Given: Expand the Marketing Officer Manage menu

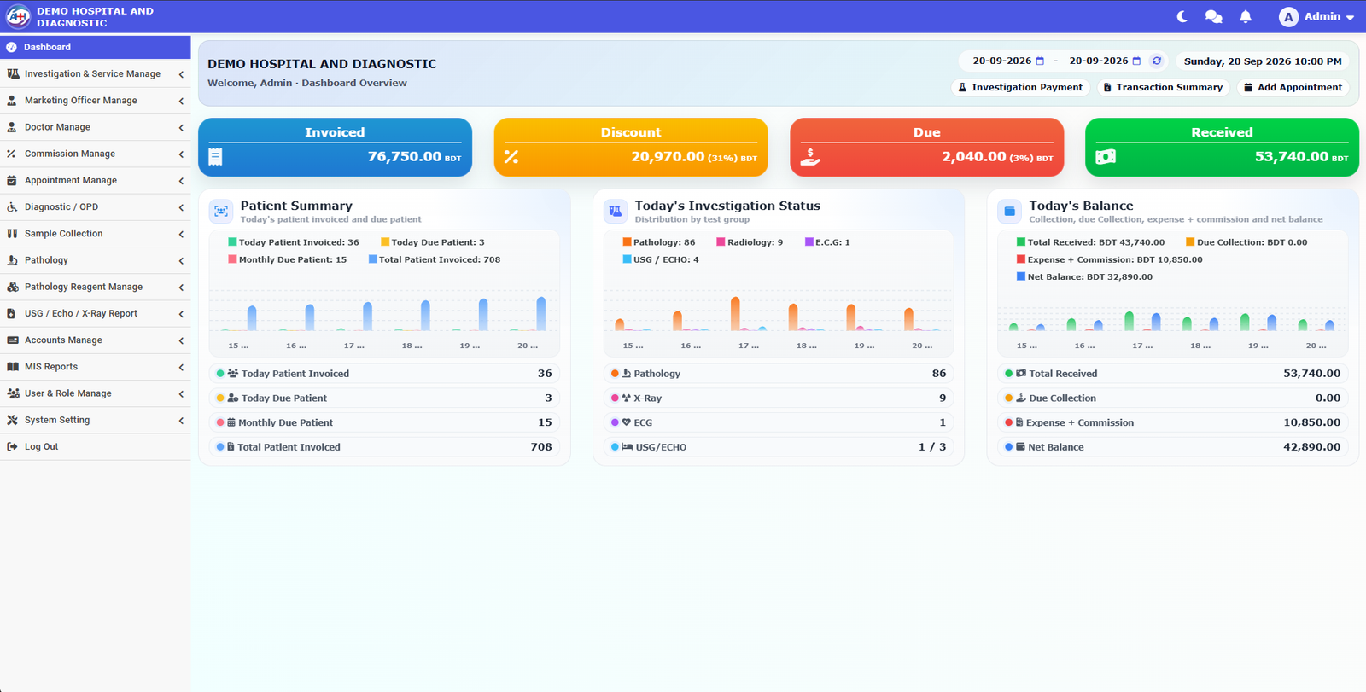Looking at the screenshot, I should click(96, 101).
